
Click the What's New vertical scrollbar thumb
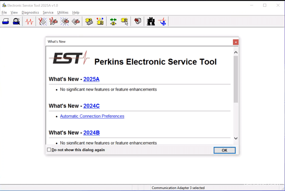[235, 79]
